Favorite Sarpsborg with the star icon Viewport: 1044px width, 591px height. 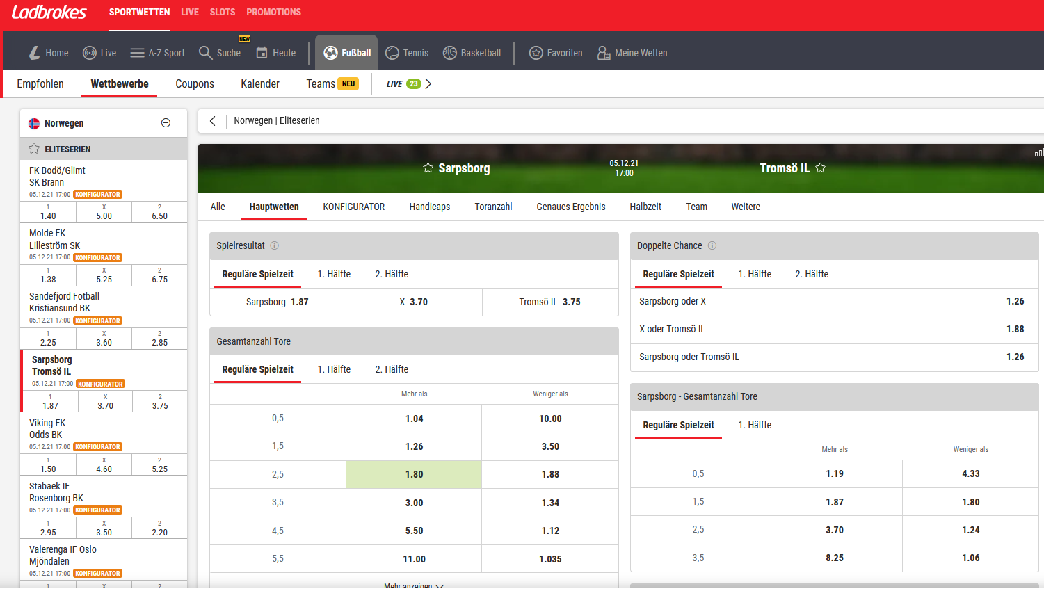pos(428,168)
